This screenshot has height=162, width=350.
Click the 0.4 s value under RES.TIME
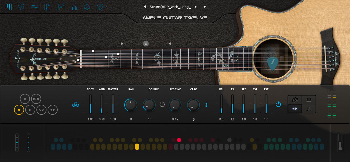[175, 120]
